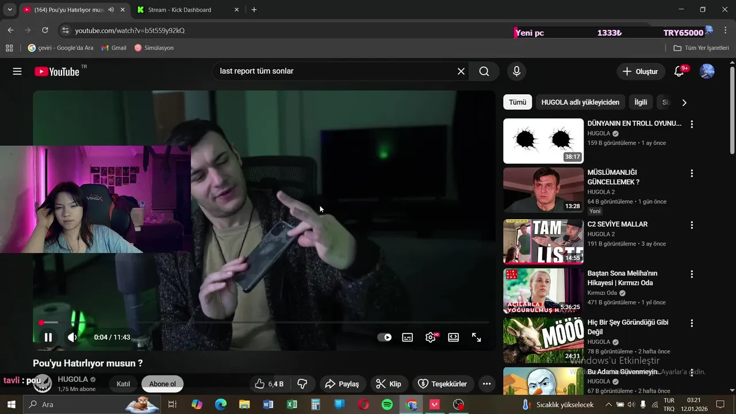Go back in browser history
Screen dimensions: 736x414
pos(10,30)
